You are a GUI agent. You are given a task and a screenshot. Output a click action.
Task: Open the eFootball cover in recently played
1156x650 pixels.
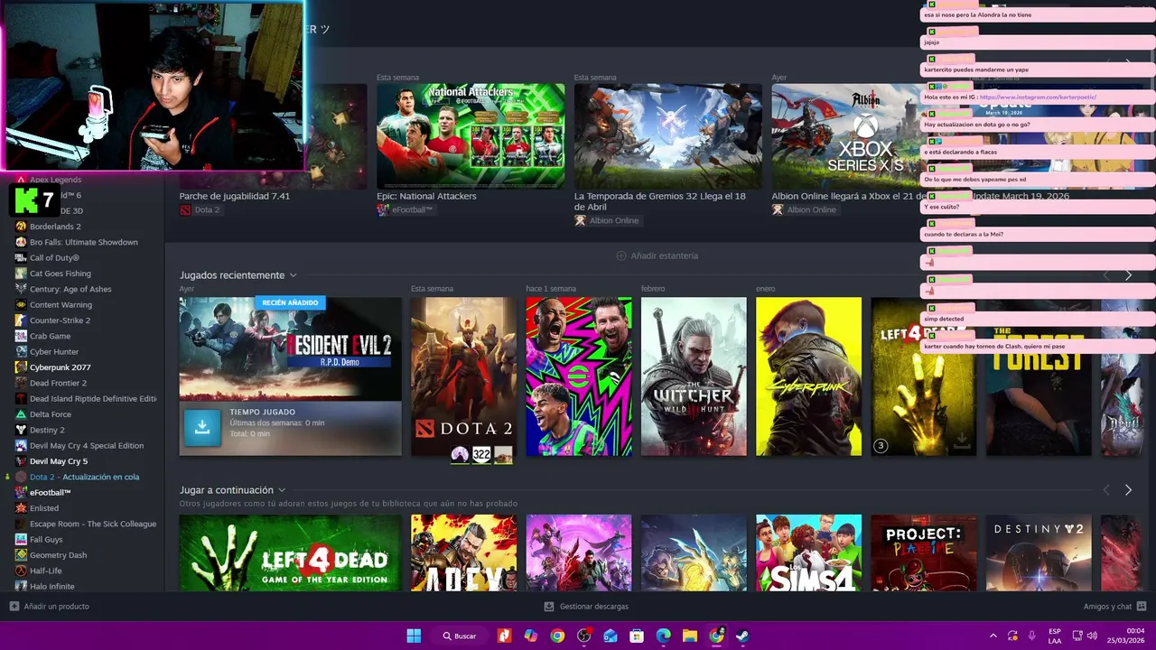point(579,376)
